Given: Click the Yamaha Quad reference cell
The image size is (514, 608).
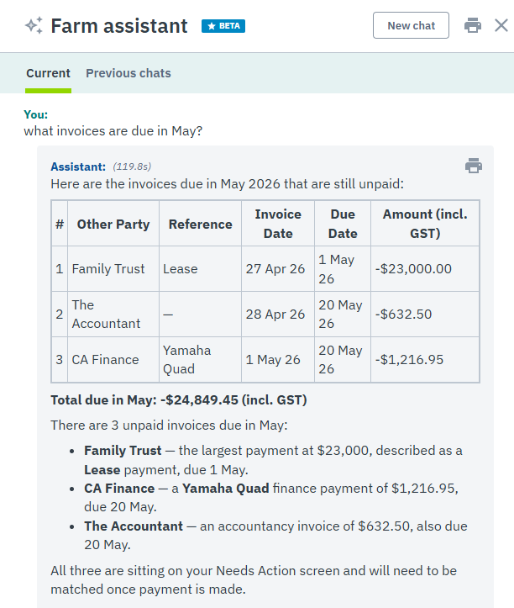Looking at the screenshot, I should [200, 359].
